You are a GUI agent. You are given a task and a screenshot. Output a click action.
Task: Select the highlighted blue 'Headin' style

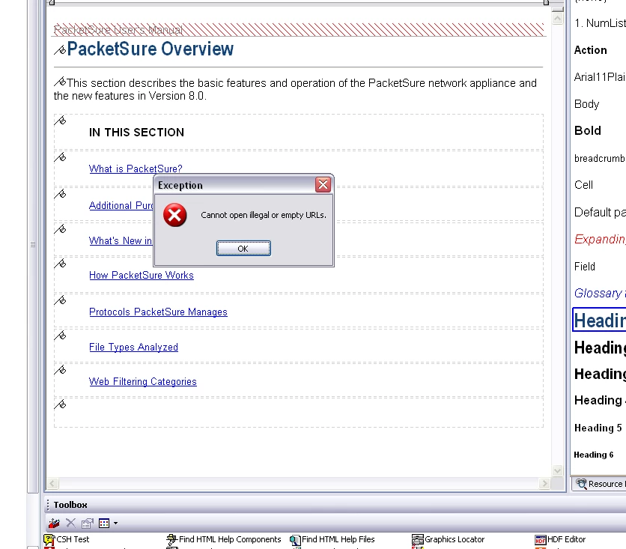[x=599, y=320]
